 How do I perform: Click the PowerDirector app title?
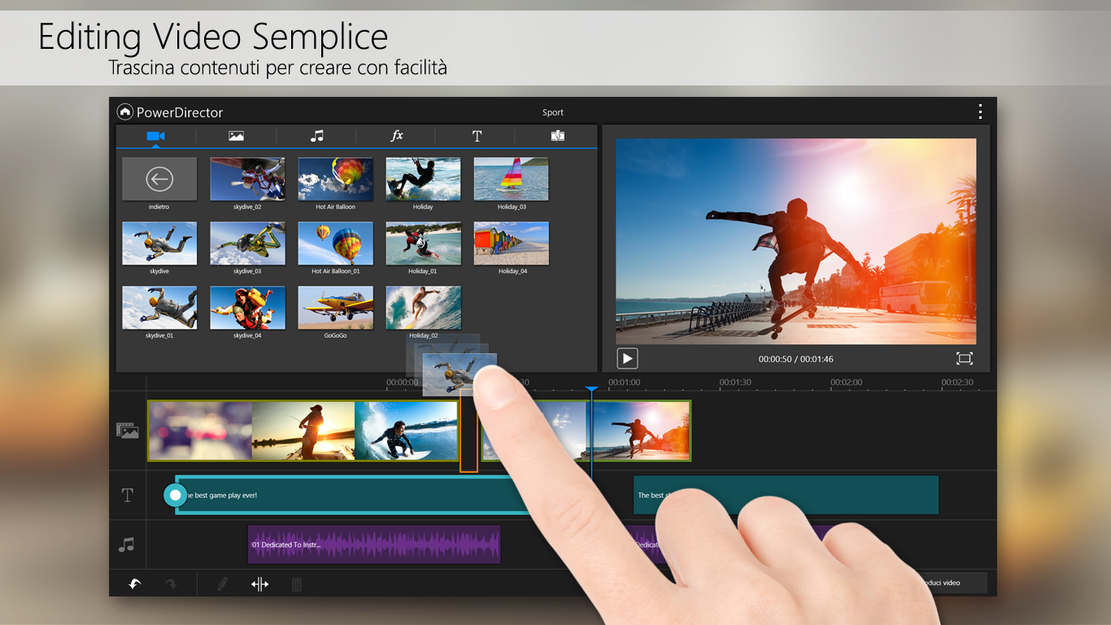180,112
